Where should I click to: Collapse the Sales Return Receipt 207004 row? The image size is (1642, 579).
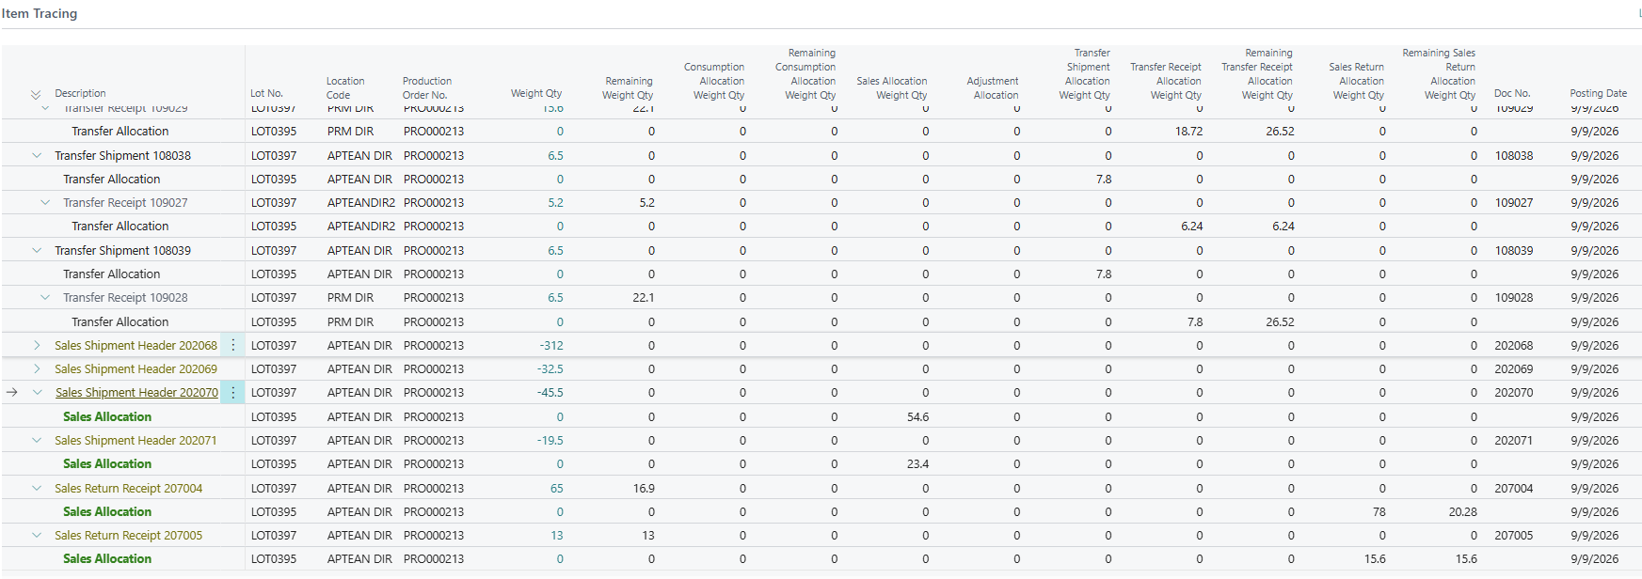37,488
